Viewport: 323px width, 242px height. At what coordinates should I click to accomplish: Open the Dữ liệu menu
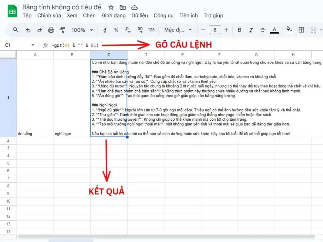[x=140, y=15]
